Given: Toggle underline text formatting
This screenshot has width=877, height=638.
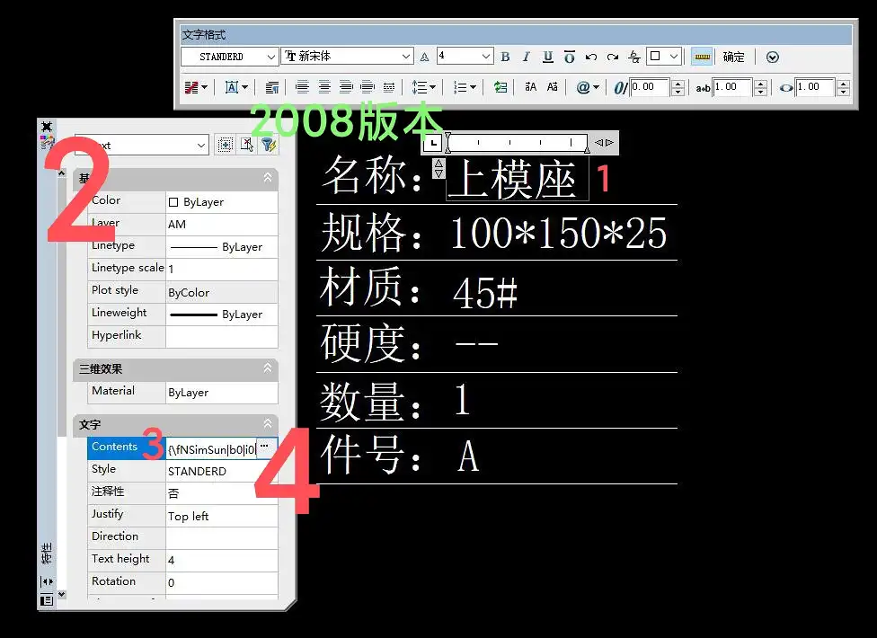Looking at the screenshot, I should point(547,57).
